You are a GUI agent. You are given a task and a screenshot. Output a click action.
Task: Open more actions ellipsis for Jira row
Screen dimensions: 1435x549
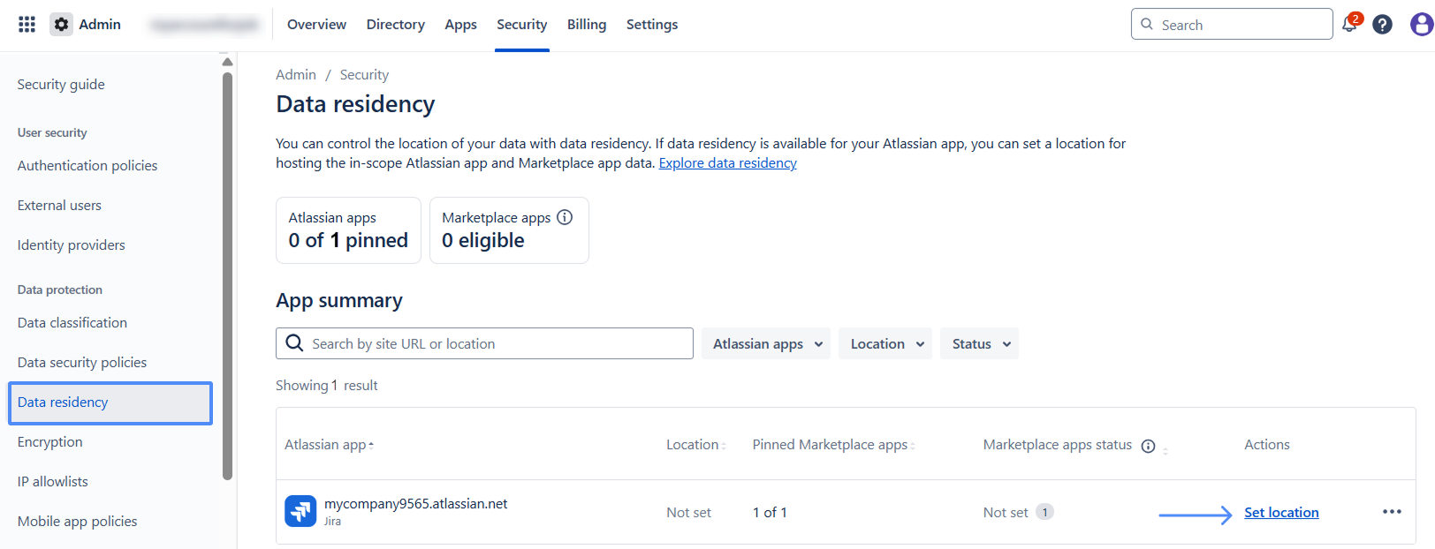(x=1392, y=512)
